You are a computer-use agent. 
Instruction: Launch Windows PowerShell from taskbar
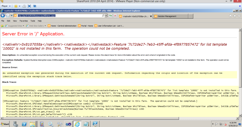point(24,124)
